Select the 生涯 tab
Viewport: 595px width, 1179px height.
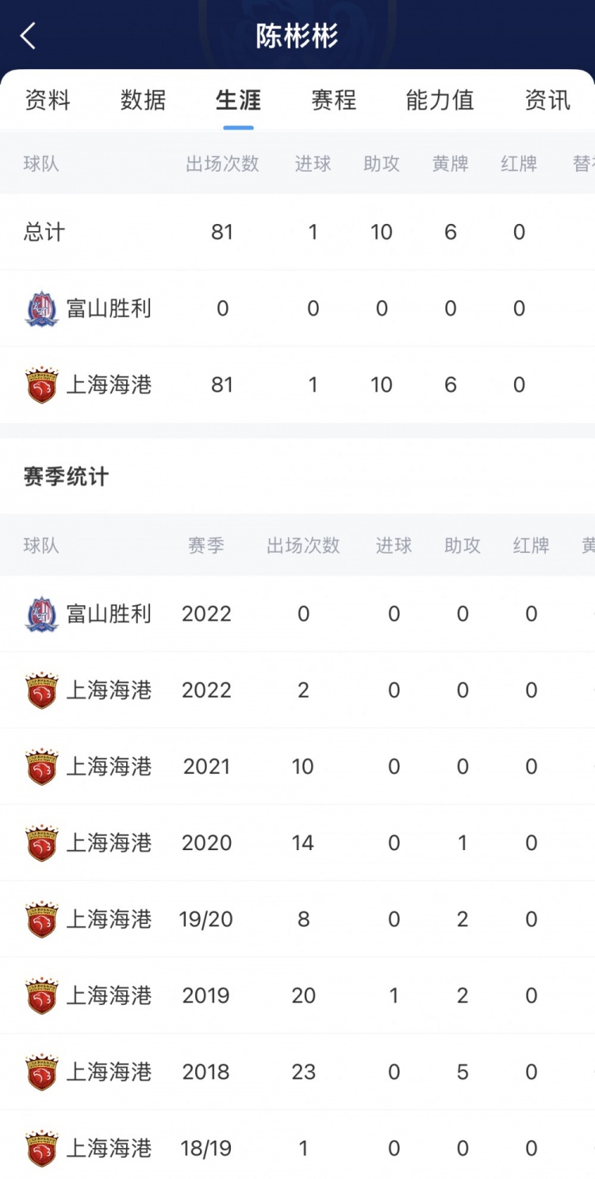click(x=238, y=100)
